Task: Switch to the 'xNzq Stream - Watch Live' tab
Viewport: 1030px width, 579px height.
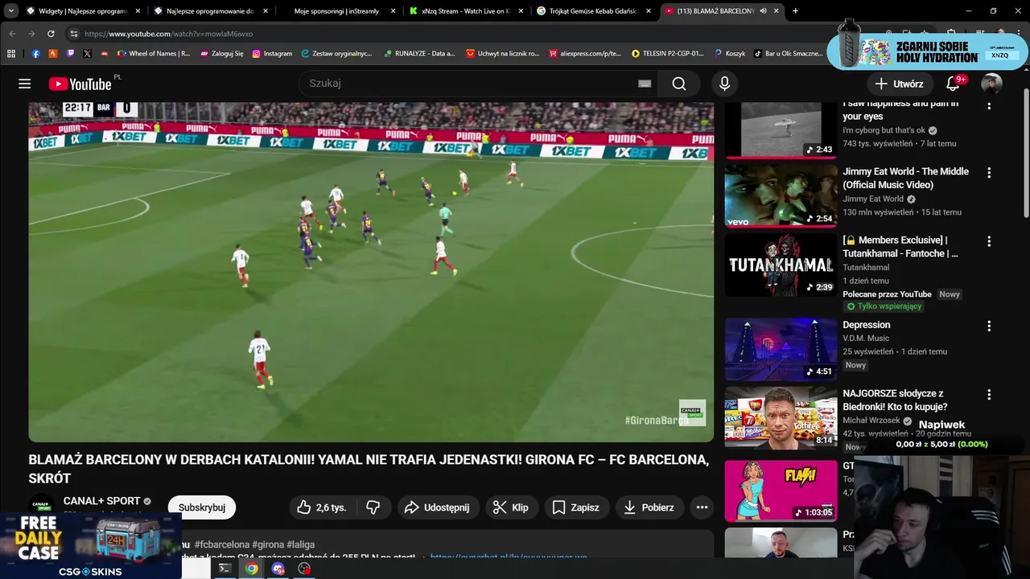Action: click(464, 11)
